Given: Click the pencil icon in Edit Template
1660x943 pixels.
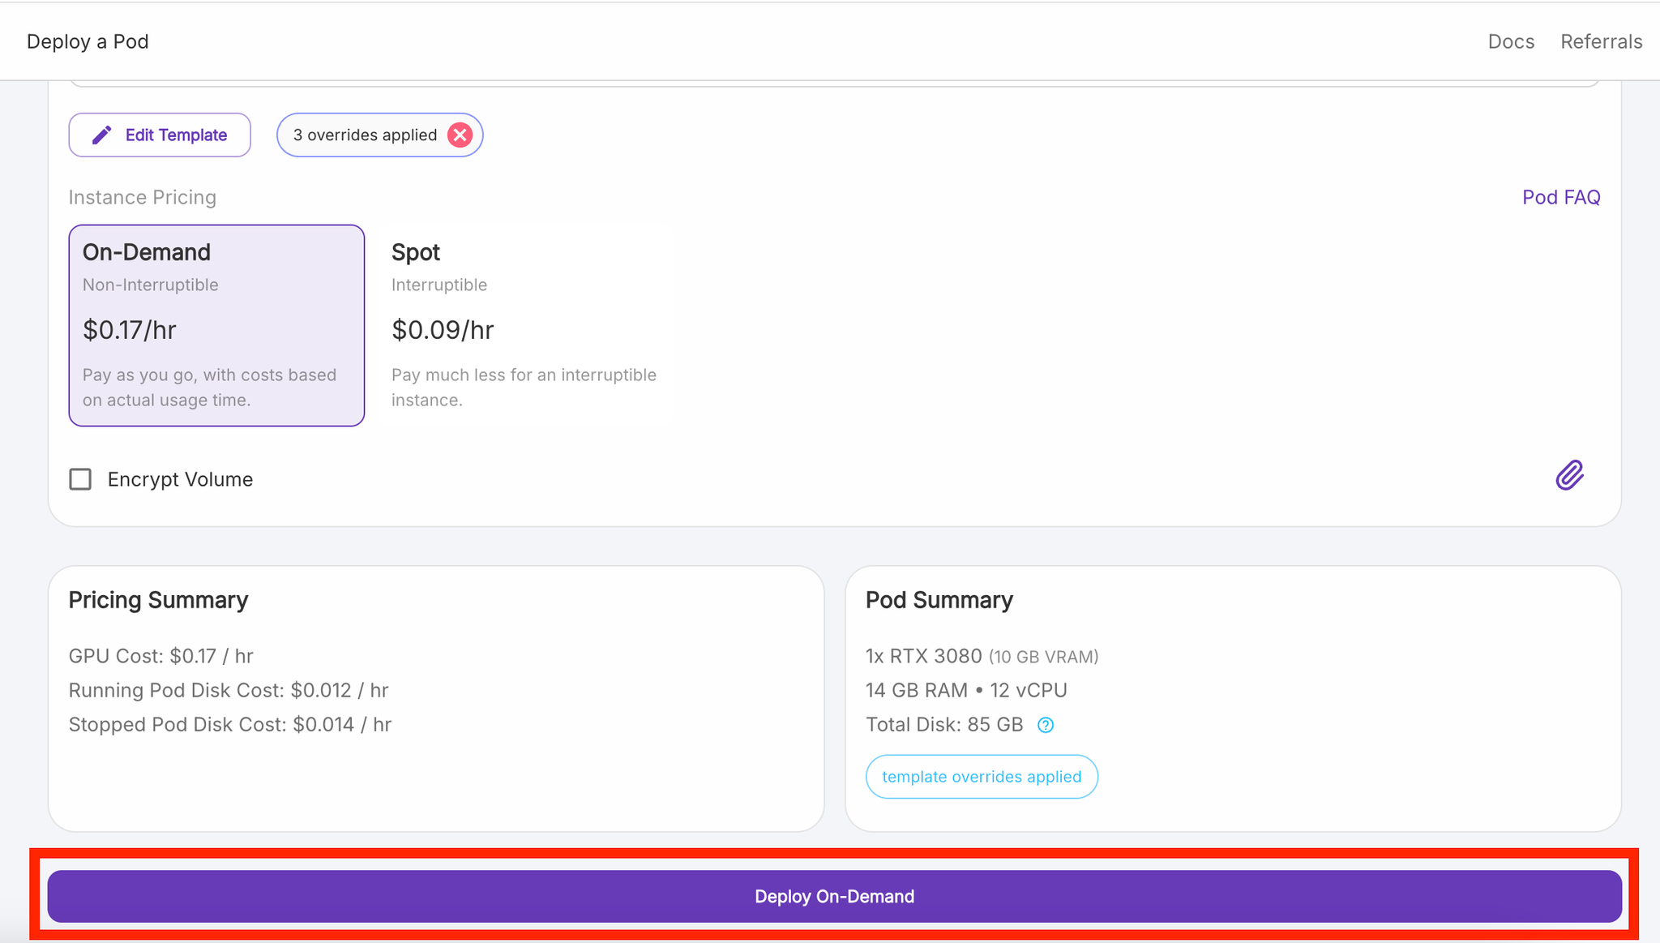Looking at the screenshot, I should [x=101, y=135].
